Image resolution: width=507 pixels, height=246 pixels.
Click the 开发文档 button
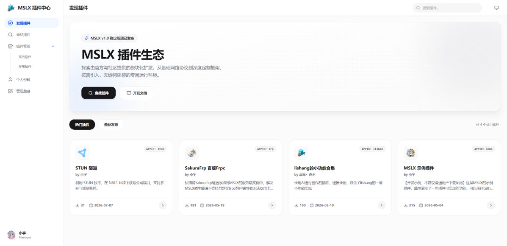(x=137, y=93)
